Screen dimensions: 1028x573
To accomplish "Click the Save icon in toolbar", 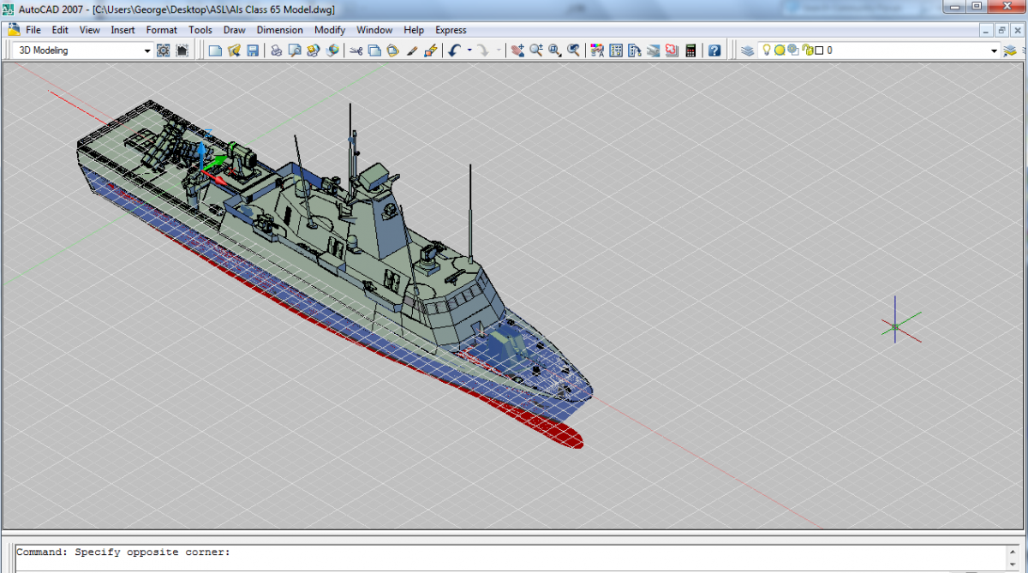I will pyautogui.click(x=253, y=51).
